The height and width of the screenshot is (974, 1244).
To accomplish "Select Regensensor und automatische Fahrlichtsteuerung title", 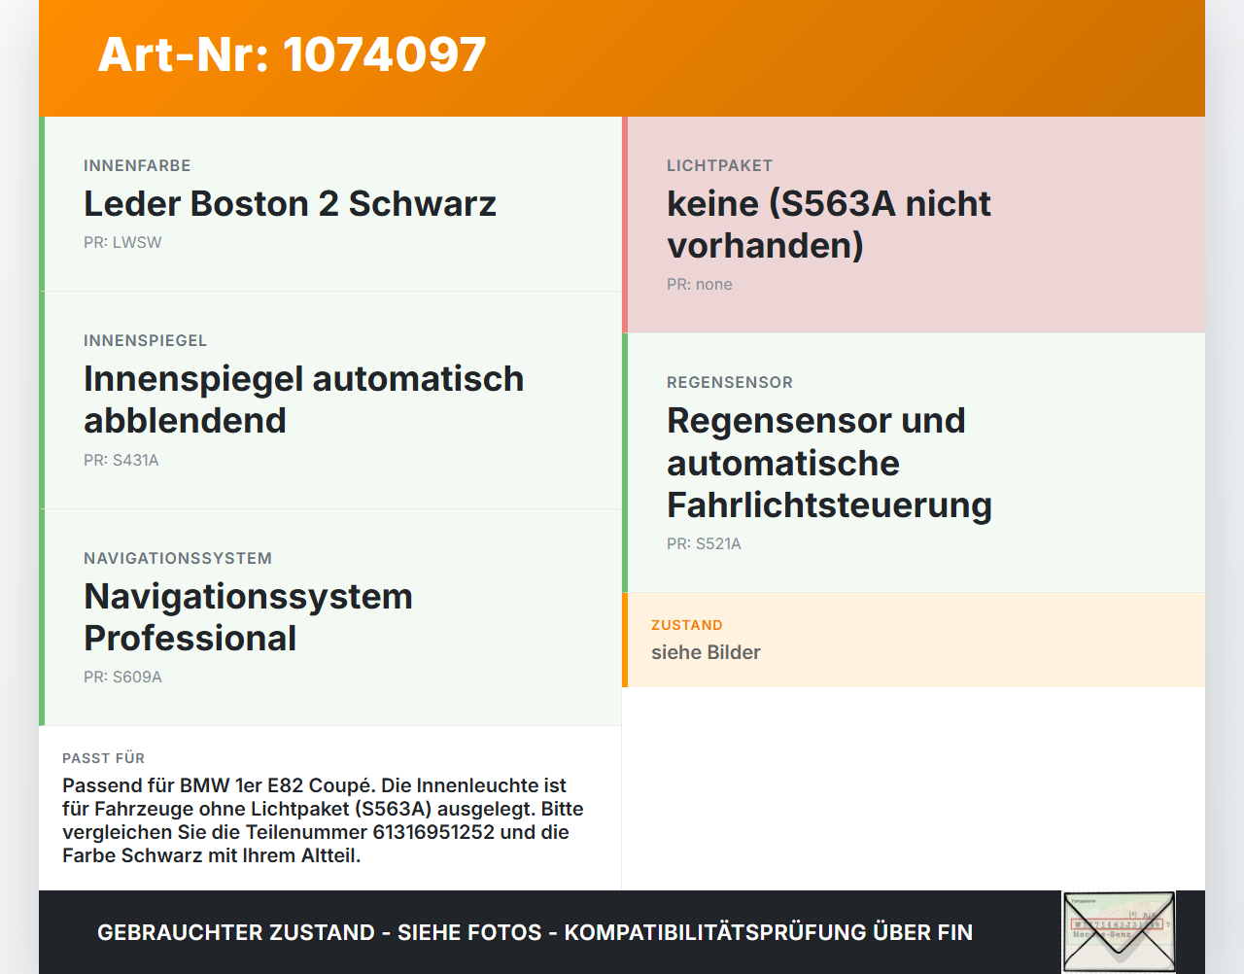I will tap(829, 463).
